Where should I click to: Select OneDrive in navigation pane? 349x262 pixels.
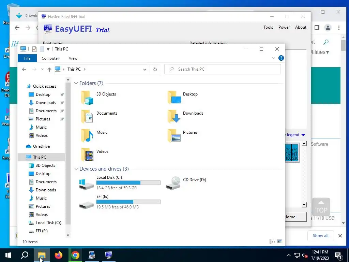click(41, 146)
